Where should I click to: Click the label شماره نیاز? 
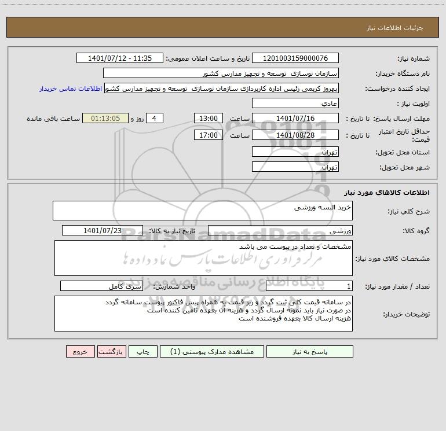pos(414,59)
